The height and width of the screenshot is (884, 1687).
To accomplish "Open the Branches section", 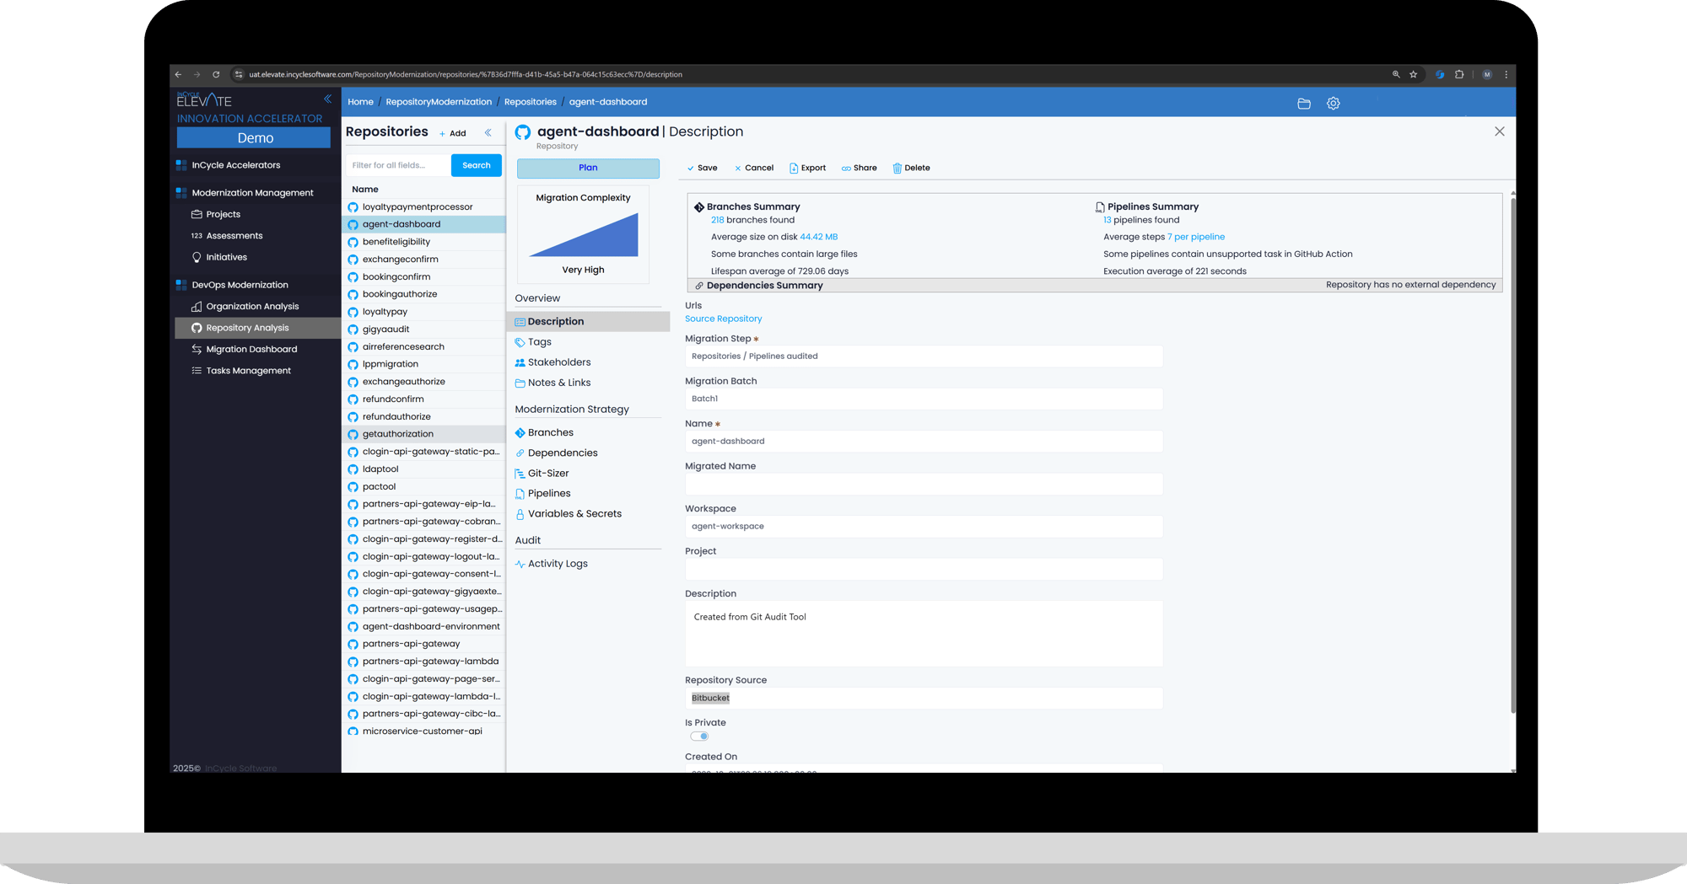I will tap(550, 432).
